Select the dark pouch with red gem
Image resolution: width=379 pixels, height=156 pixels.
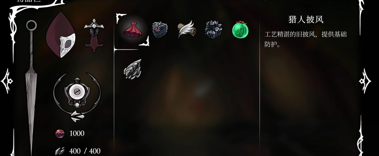pyautogui.click(x=160, y=29)
